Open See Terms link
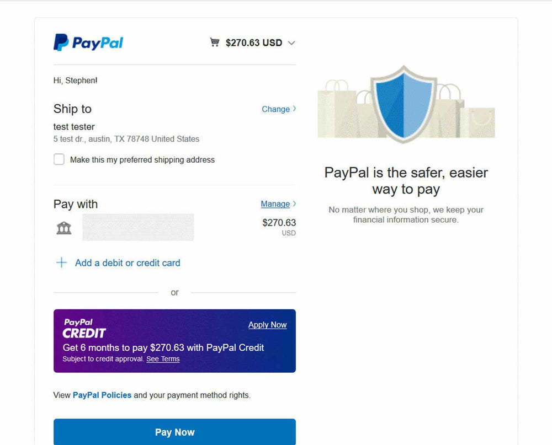The image size is (552, 445). [163, 359]
